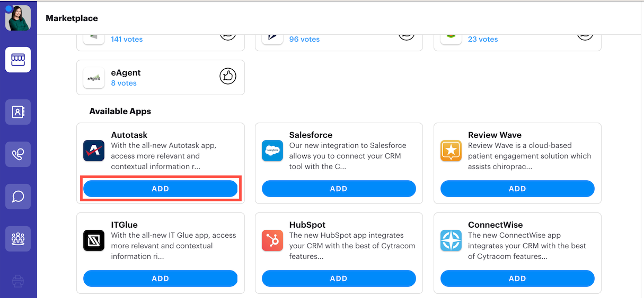Click the ITGlue app title
The width and height of the screenshot is (644, 298).
124,225
